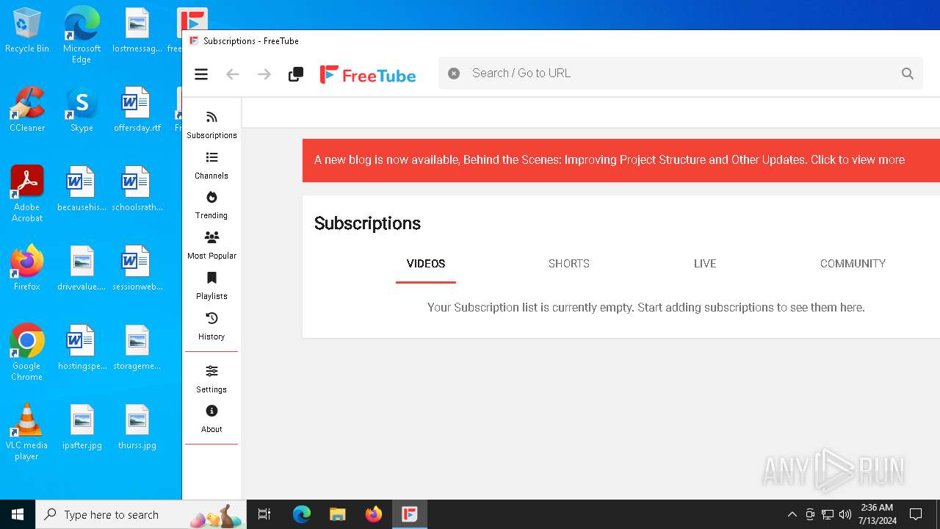The height and width of the screenshot is (529, 940).
Task: Select the hostingspe... document
Action: click(x=82, y=348)
